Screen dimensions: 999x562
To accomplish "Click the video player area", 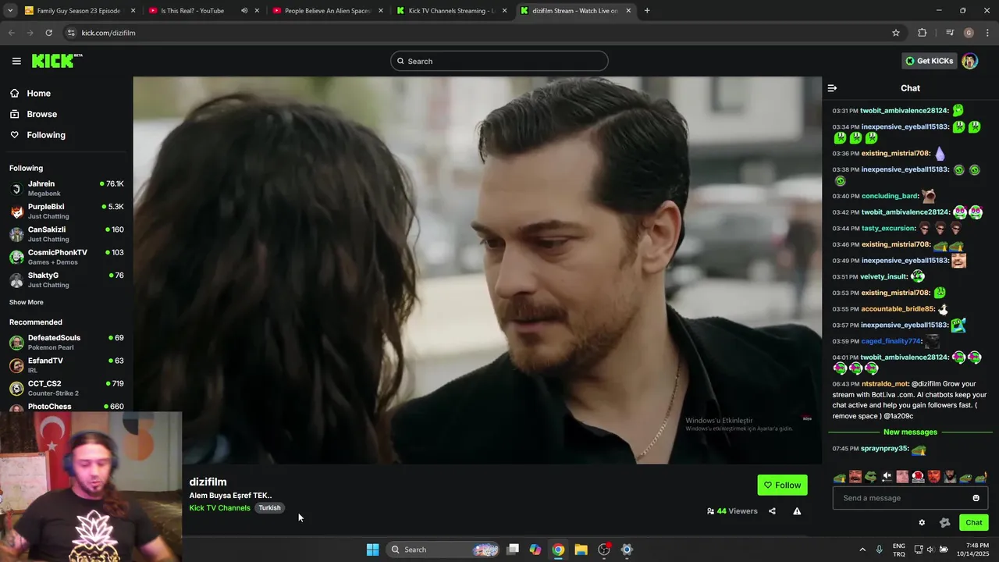I will click(478, 270).
